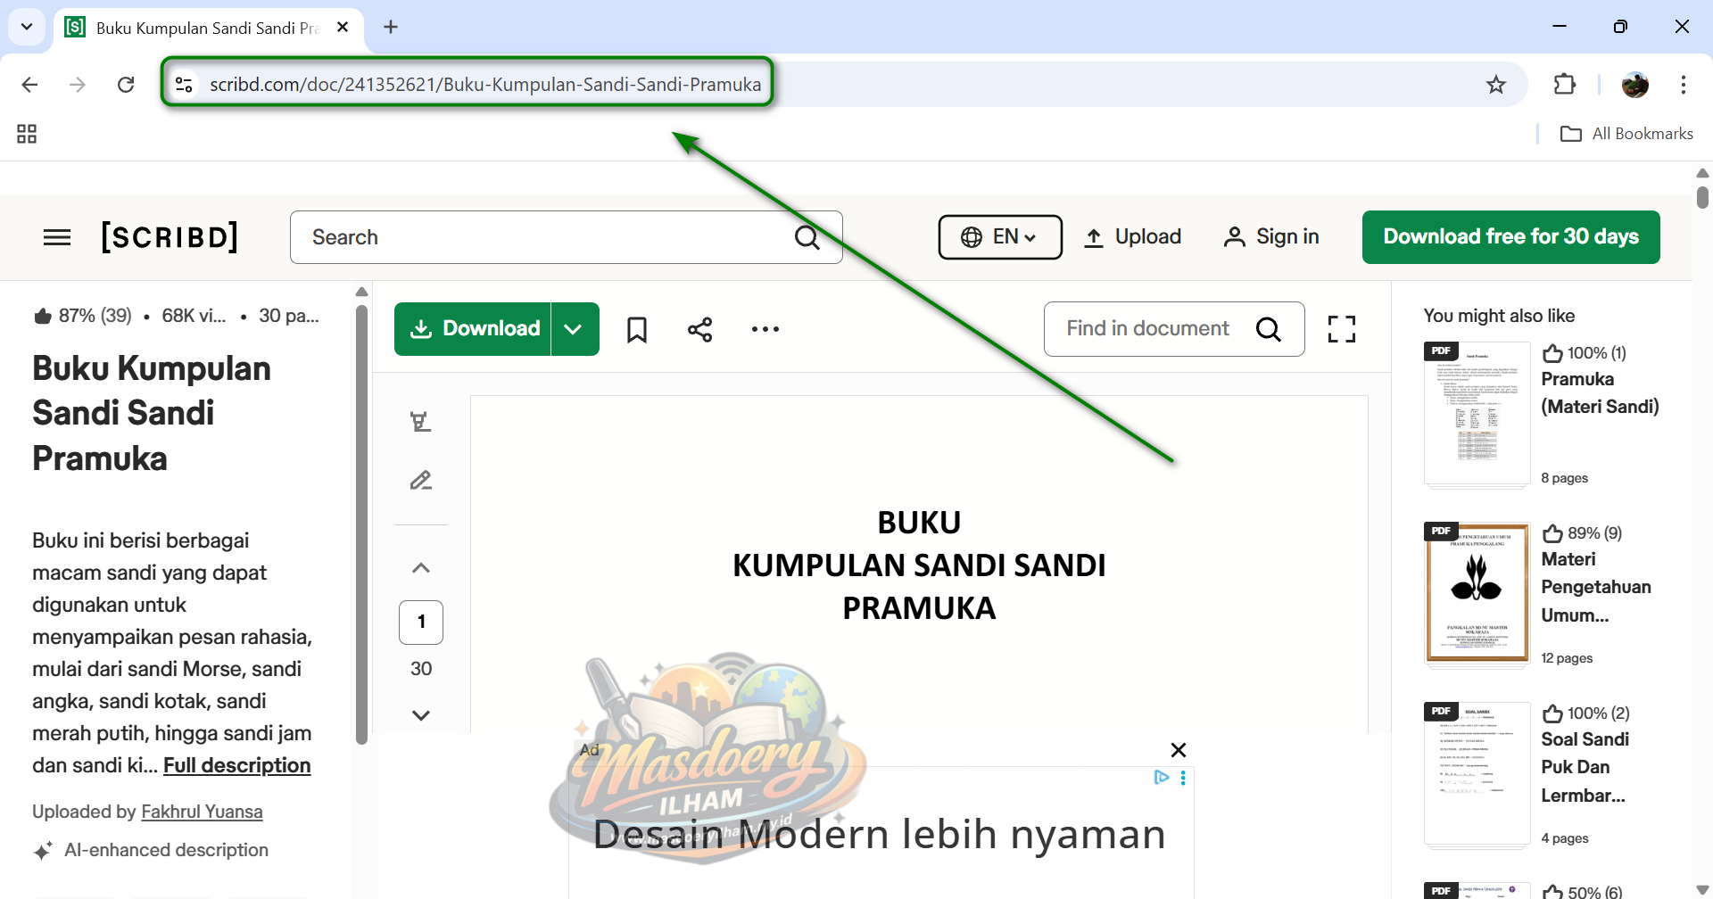Go to next page with down chevron
Image resolution: width=1713 pixels, height=899 pixels.
(421, 715)
